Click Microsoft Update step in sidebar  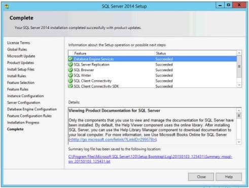coord(21,56)
